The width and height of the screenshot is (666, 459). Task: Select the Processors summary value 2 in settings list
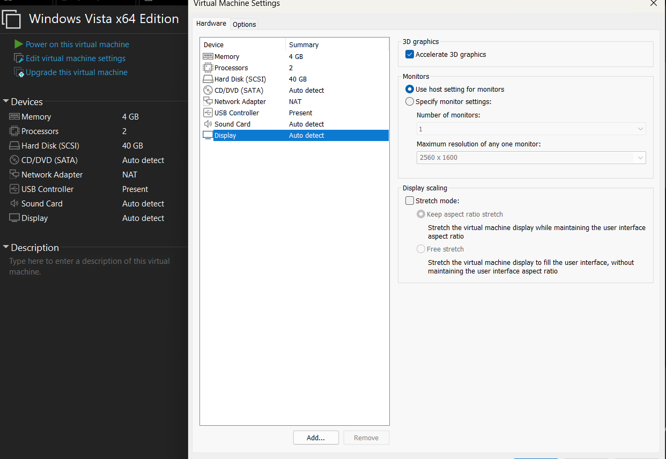click(x=291, y=68)
